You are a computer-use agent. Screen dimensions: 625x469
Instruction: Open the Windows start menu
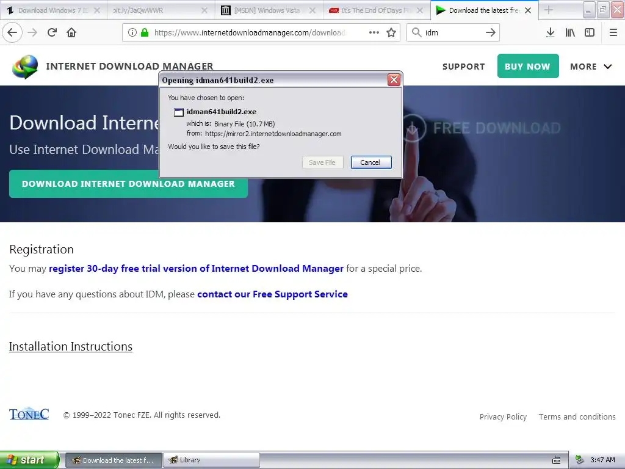pyautogui.click(x=29, y=460)
